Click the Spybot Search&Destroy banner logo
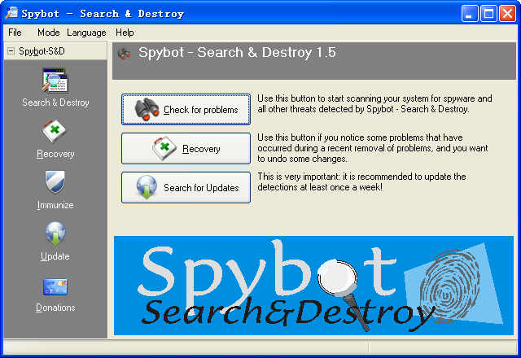The width and height of the screenshot is (521, 358). [x=313, y=286]
